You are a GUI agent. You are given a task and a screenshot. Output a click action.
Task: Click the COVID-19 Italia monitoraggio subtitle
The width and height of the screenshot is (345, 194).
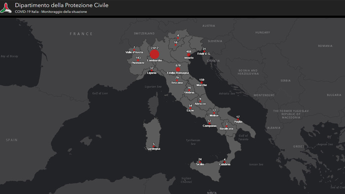tap(51, 12)
